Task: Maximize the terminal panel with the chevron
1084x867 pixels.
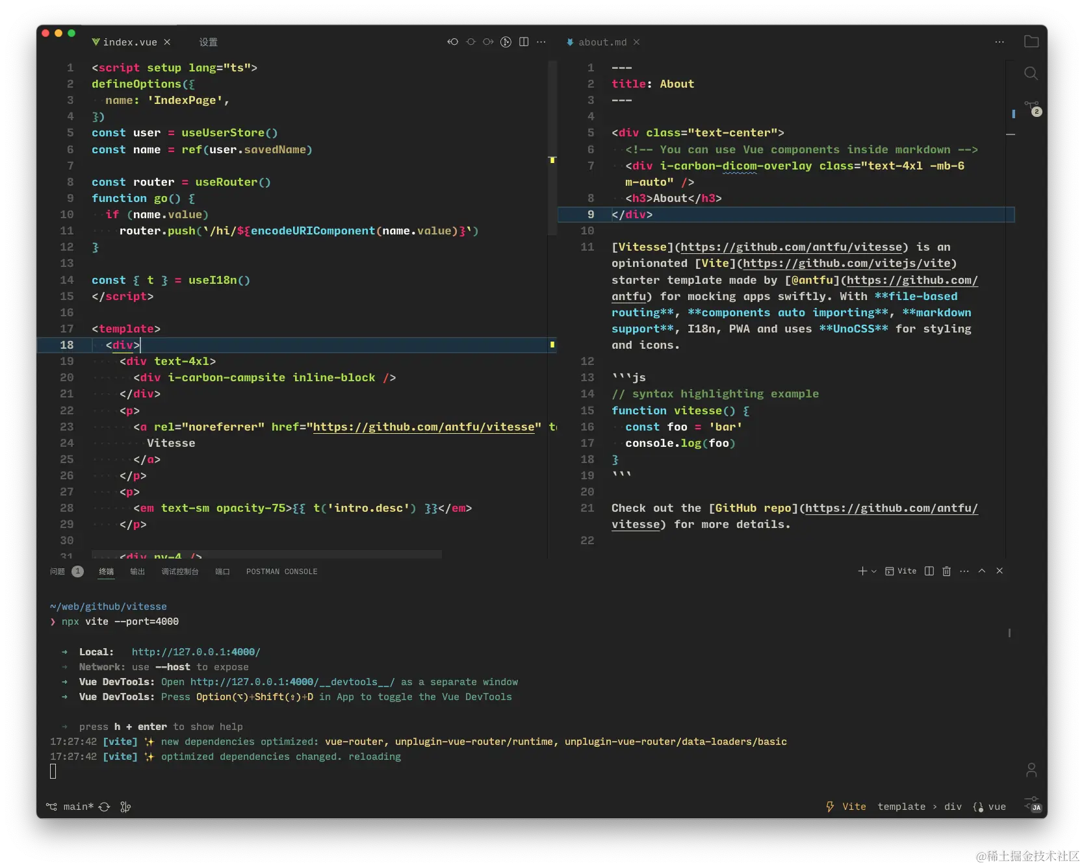Action: [x=982, y=571]
